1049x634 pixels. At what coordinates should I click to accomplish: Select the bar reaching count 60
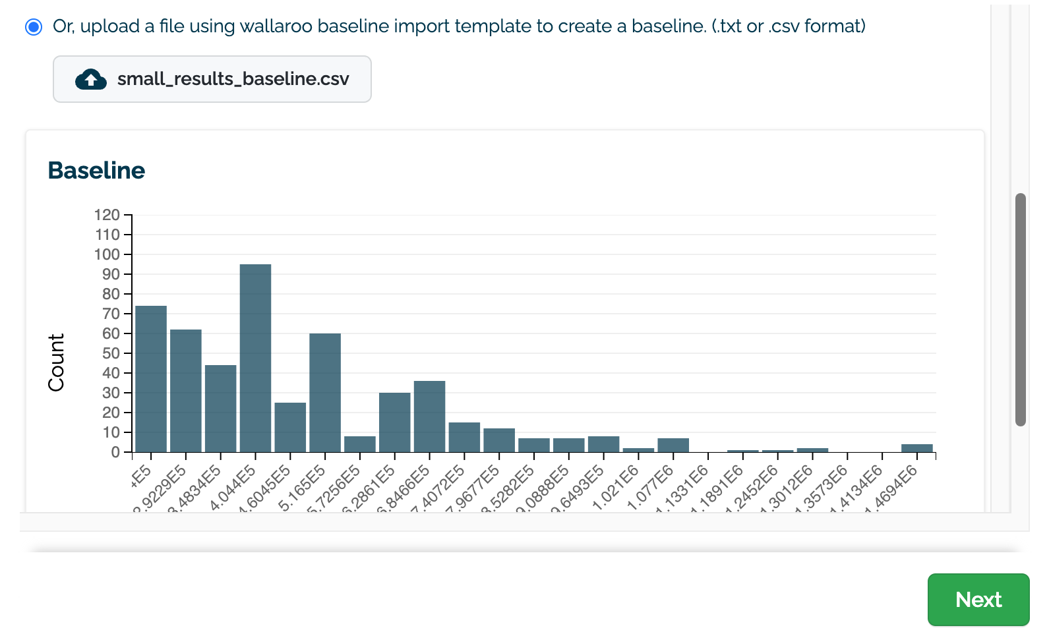point(325,393)
